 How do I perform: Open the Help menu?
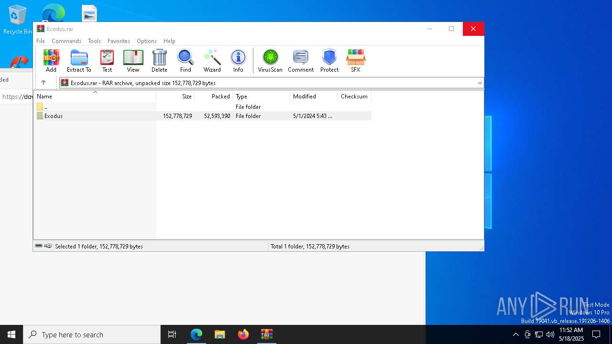pyautogui.click(x=169, y=41)
